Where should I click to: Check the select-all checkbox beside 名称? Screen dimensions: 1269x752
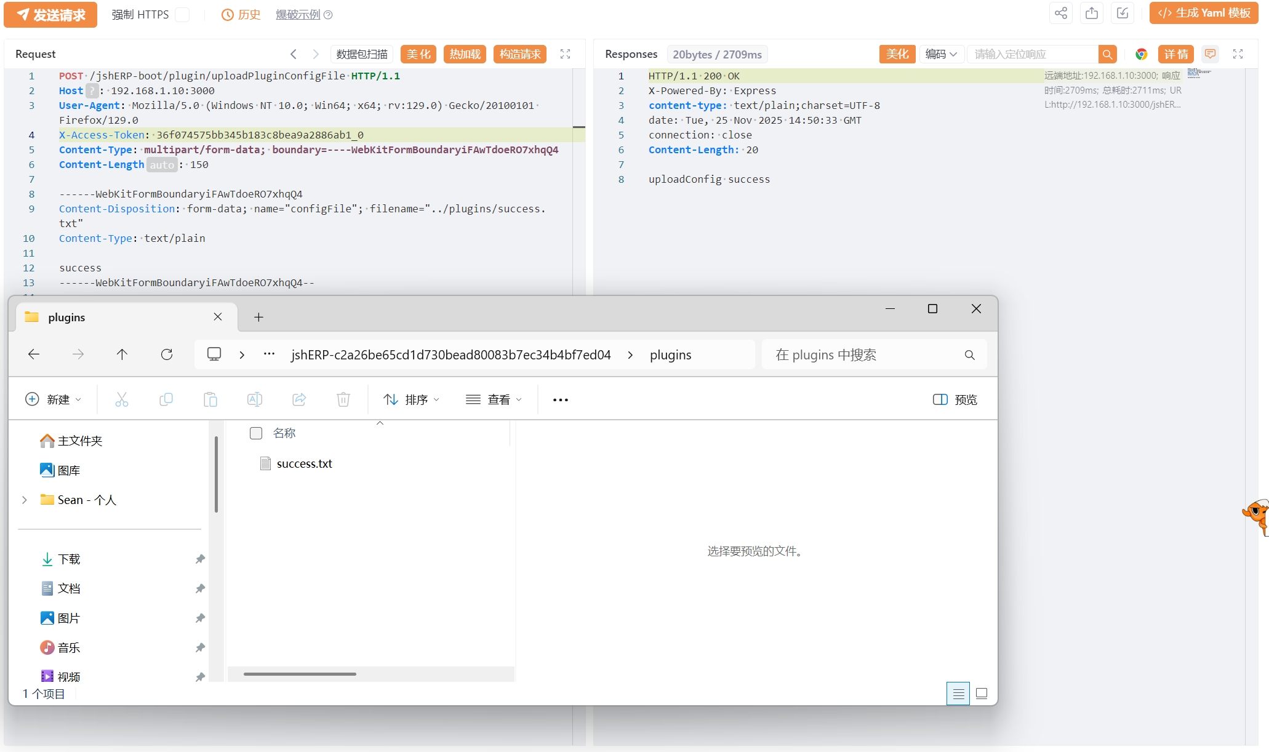256,433
